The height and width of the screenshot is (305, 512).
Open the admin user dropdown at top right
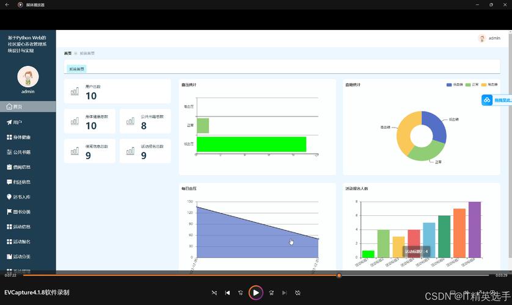[x=489, y=38]
